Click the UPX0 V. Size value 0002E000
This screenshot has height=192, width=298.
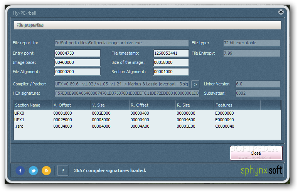(x=101, y=113)
